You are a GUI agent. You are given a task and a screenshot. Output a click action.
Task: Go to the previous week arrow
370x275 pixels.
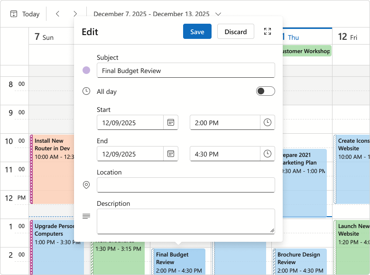click(57, 14)
